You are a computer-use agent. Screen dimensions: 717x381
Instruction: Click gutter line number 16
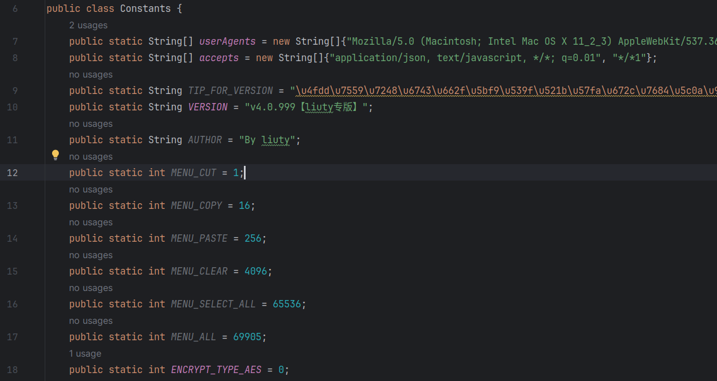[x=12, y=305]
